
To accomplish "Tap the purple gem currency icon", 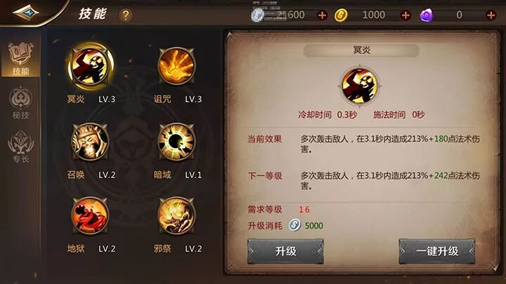I will tap(427, 15).
